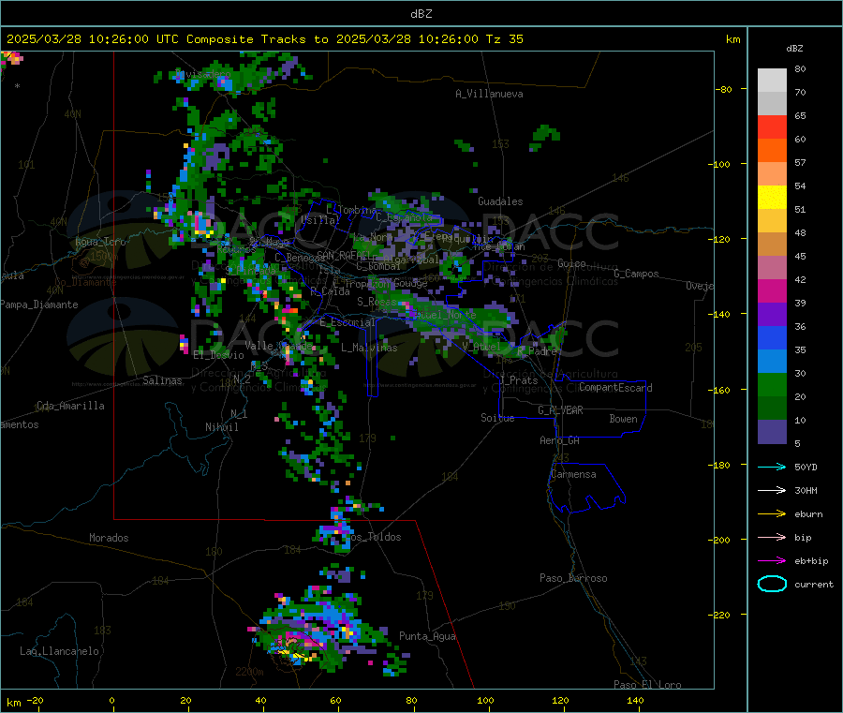The height and width of the screenshot is (713, 843).
Task: Click the Carmensa map label
Action: click(x=573, y=474)
